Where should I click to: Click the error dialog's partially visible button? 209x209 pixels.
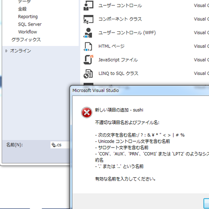point(206,204)
